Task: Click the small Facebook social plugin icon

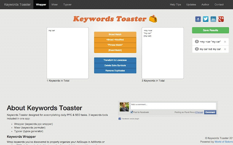Action: pyautogui.click(x=120, y=119)
